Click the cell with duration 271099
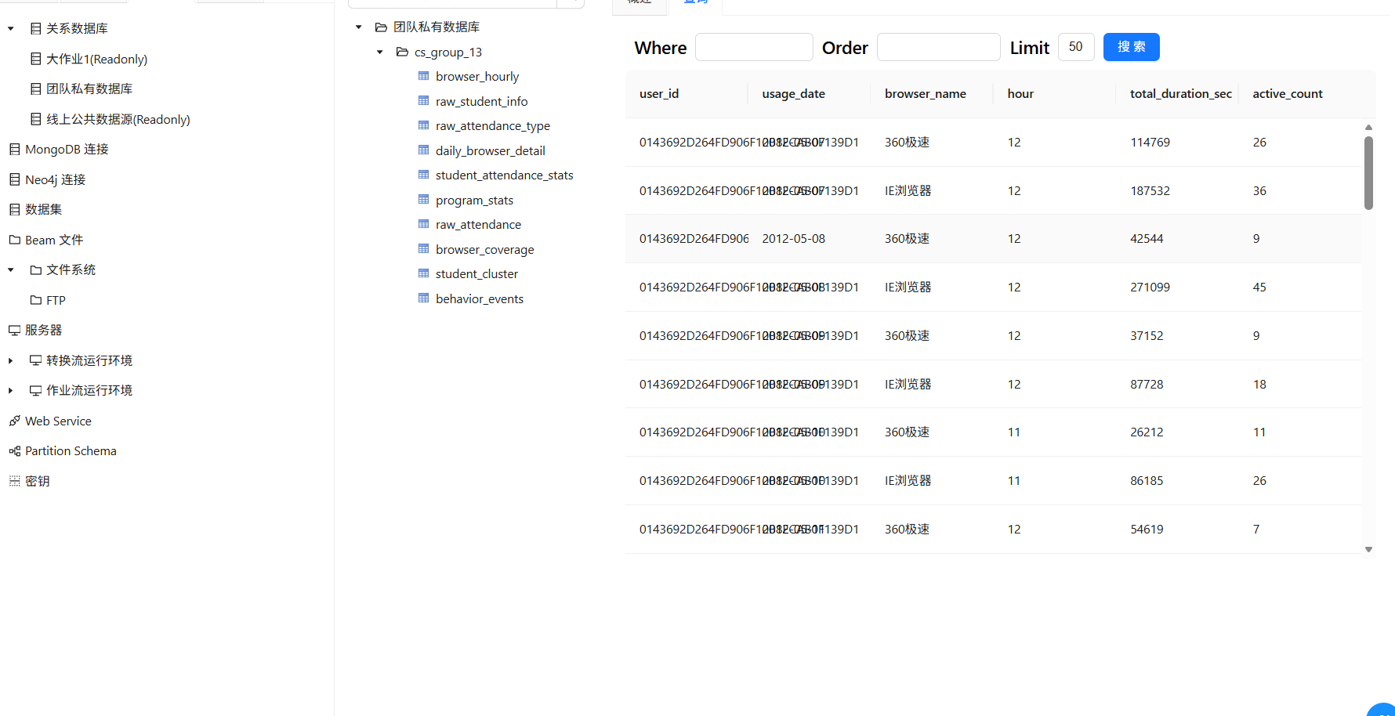The height and width of the screenshot is (716, 1395). [1177, 287]
